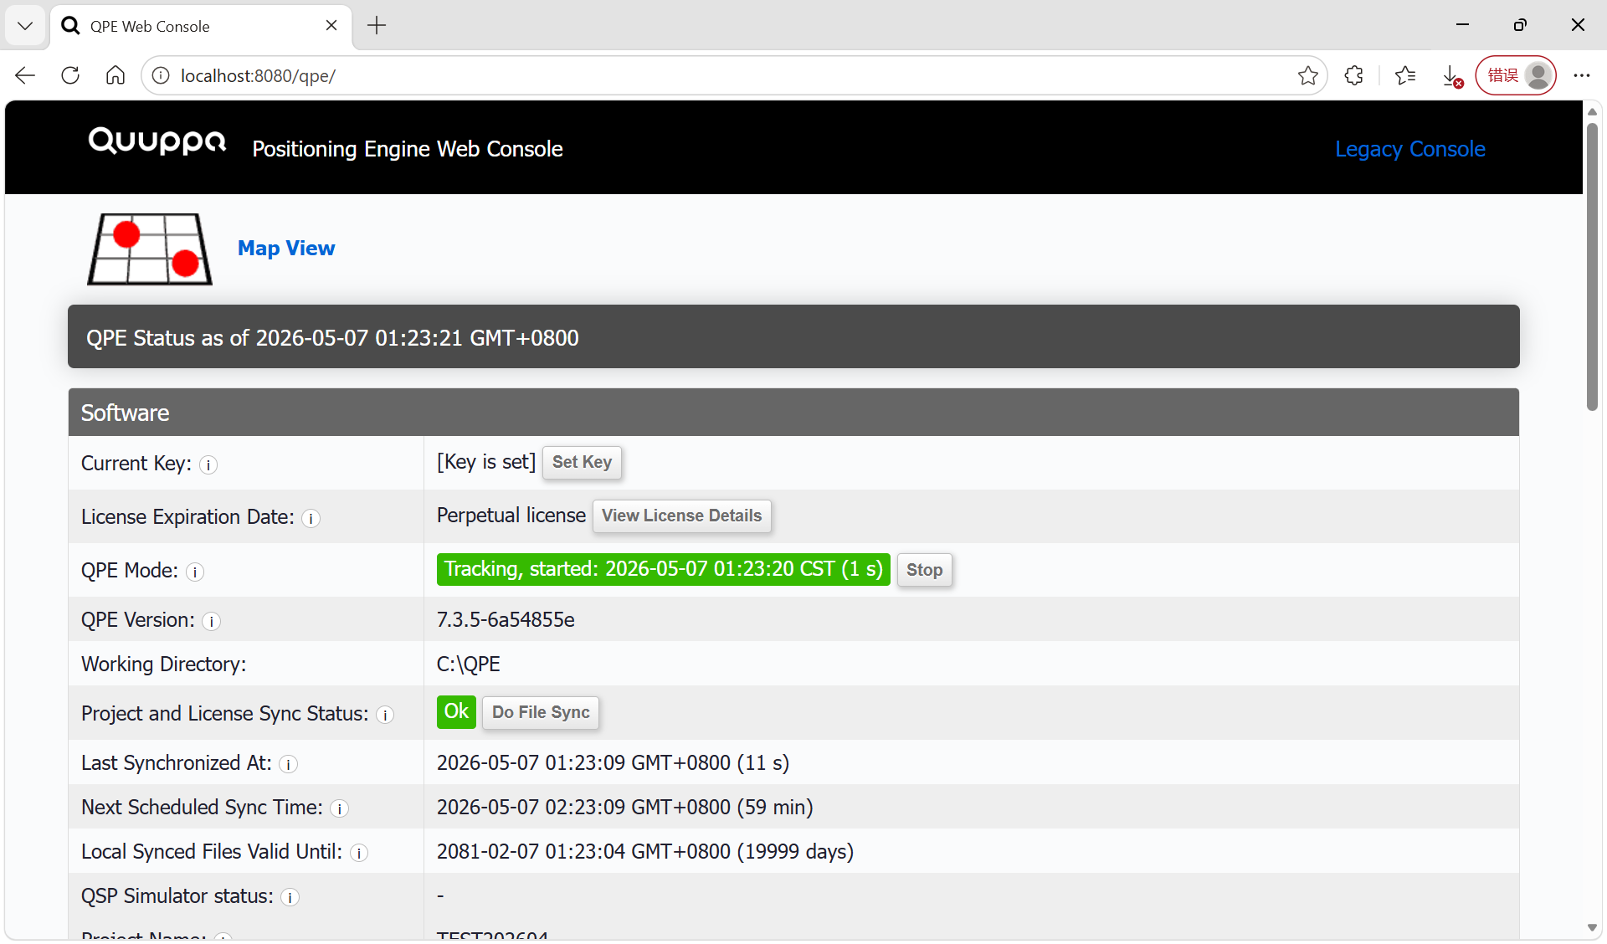Open the Legacy Console link

pyautogui.click(x=1409, y=149)
